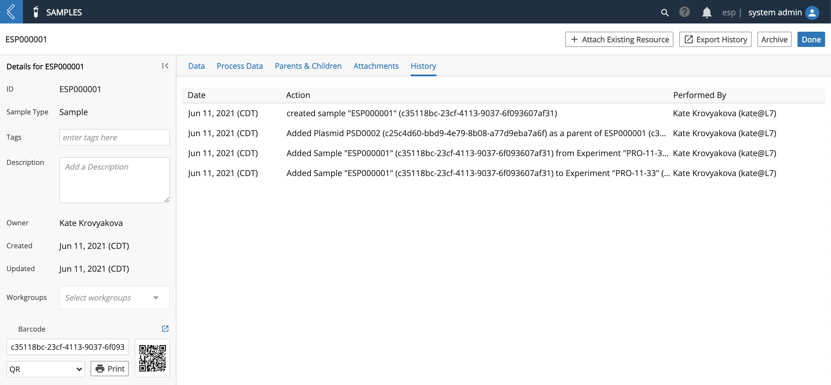831x385 pixels.
Task: Open the help question mark icon
Action: click(684, 12)
